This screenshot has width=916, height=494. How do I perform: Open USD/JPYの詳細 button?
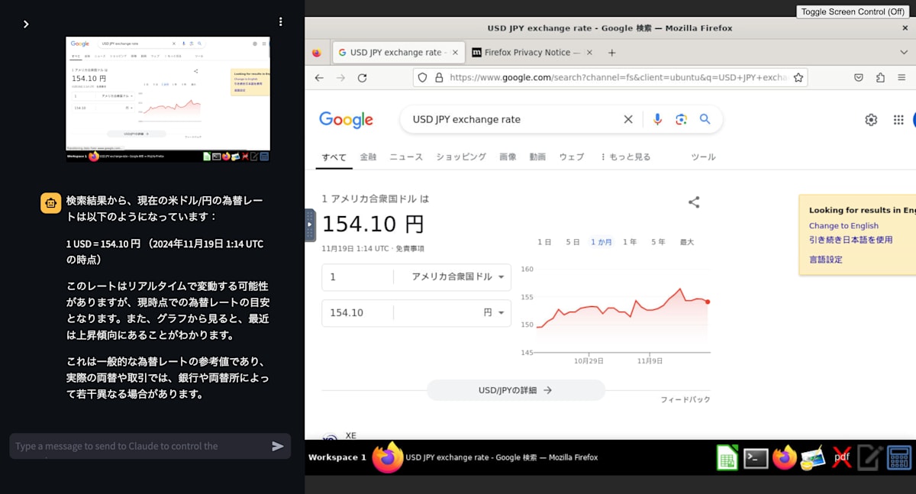pos(515,390)
